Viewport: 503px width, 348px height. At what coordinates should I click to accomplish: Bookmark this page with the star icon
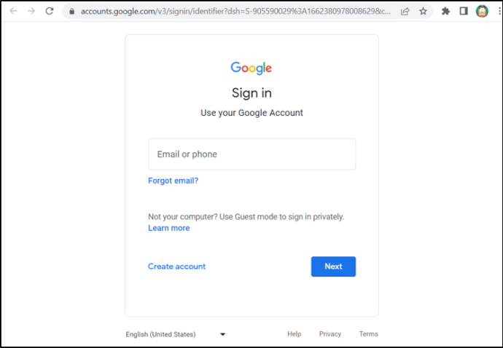423,12
